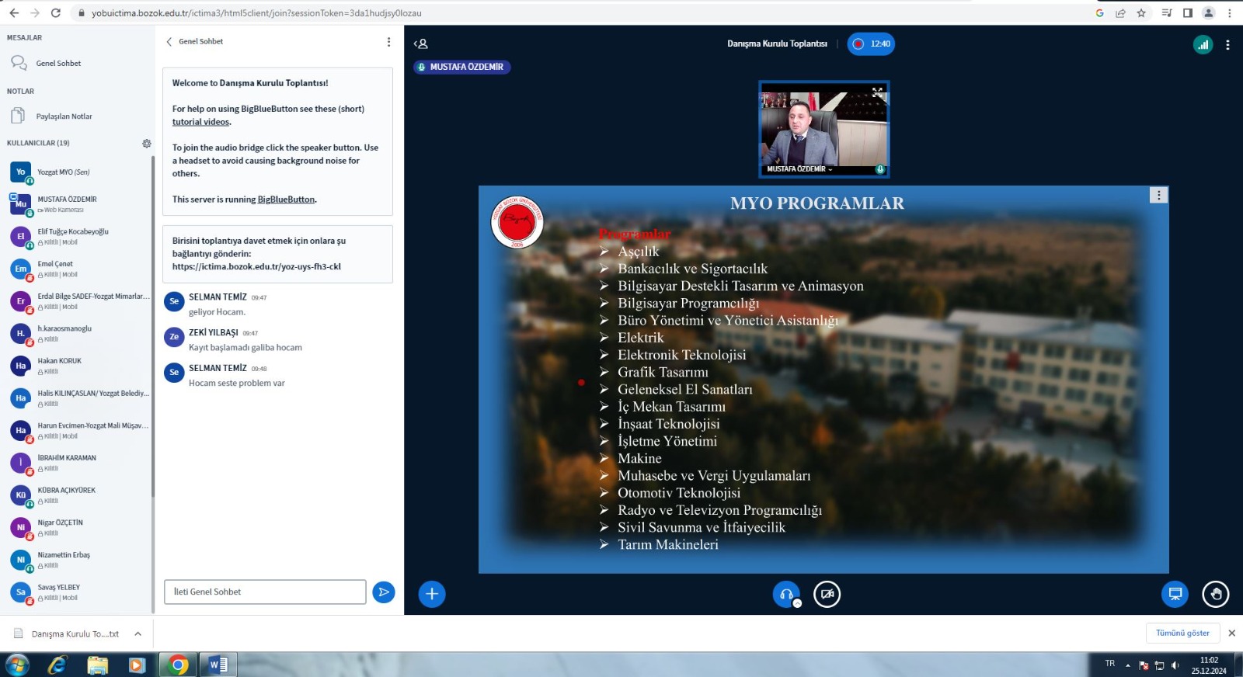Bookmark page with star icon

(x=1141, y=13)
